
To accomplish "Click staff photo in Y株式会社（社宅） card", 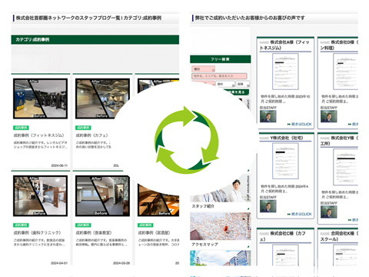I will 268,206.
